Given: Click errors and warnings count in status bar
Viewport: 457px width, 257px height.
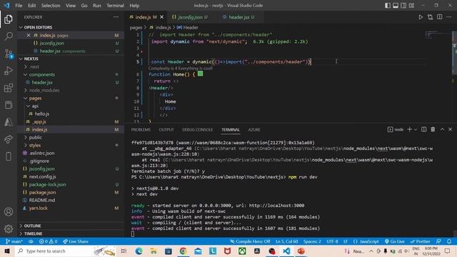Looking at the screenshot, I should [49, 241].
